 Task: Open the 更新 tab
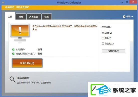[x=21, y=17]
